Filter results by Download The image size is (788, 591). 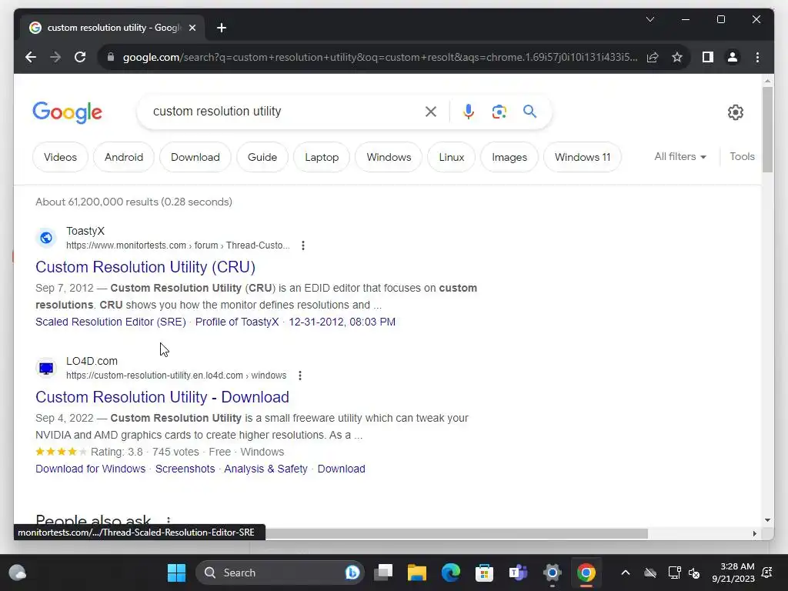195,157
